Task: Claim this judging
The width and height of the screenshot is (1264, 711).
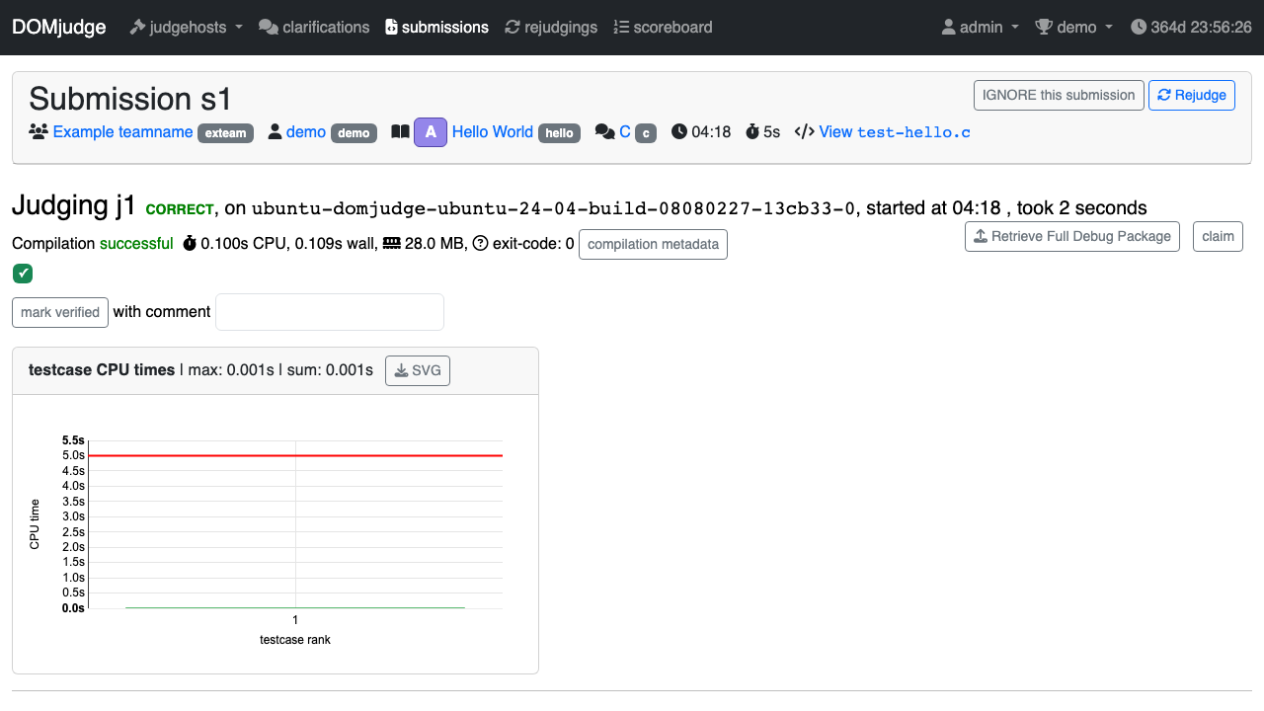Action: pyautogui.click(x=1218, y=236)
